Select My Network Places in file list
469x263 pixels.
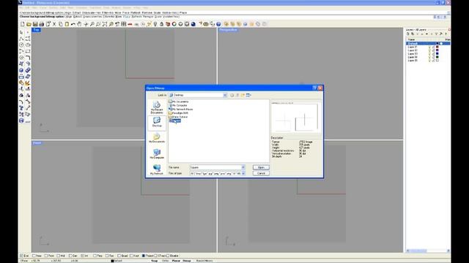click(x=181, y=110)
